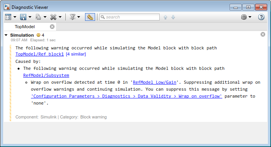Image resolution: width=271 pixels, height=147 pixels.
Task: Open the Clear options dropdown arrow
Action: [60, 17]
